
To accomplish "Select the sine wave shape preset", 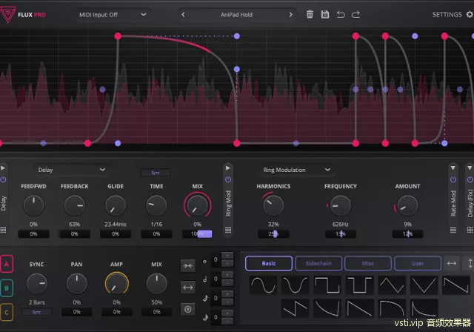I will (264, 286).
